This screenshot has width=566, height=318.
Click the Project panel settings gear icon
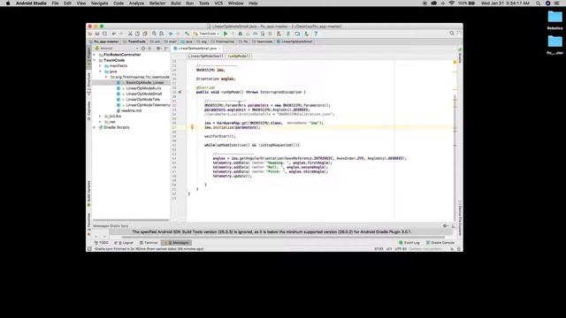158,49
